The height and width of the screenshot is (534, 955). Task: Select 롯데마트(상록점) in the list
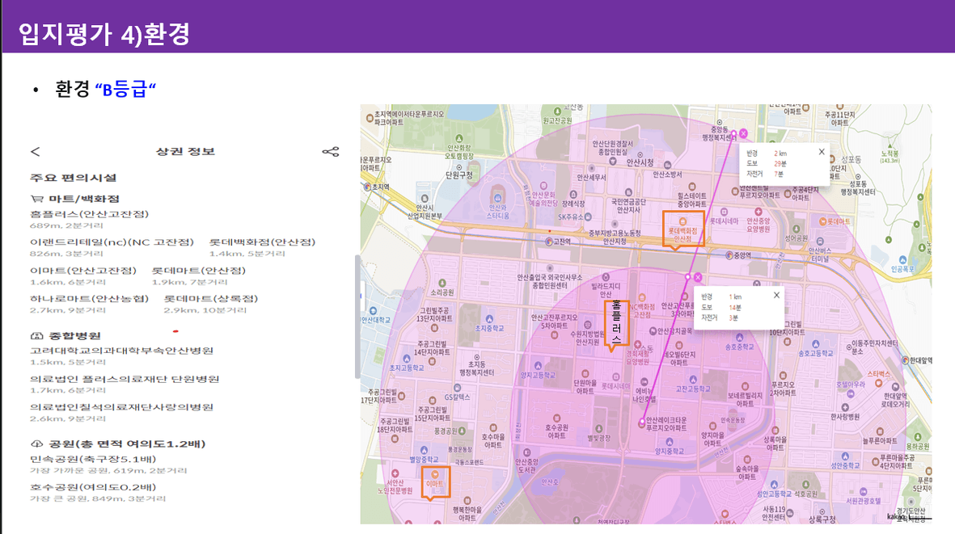[x=211, y=299]
